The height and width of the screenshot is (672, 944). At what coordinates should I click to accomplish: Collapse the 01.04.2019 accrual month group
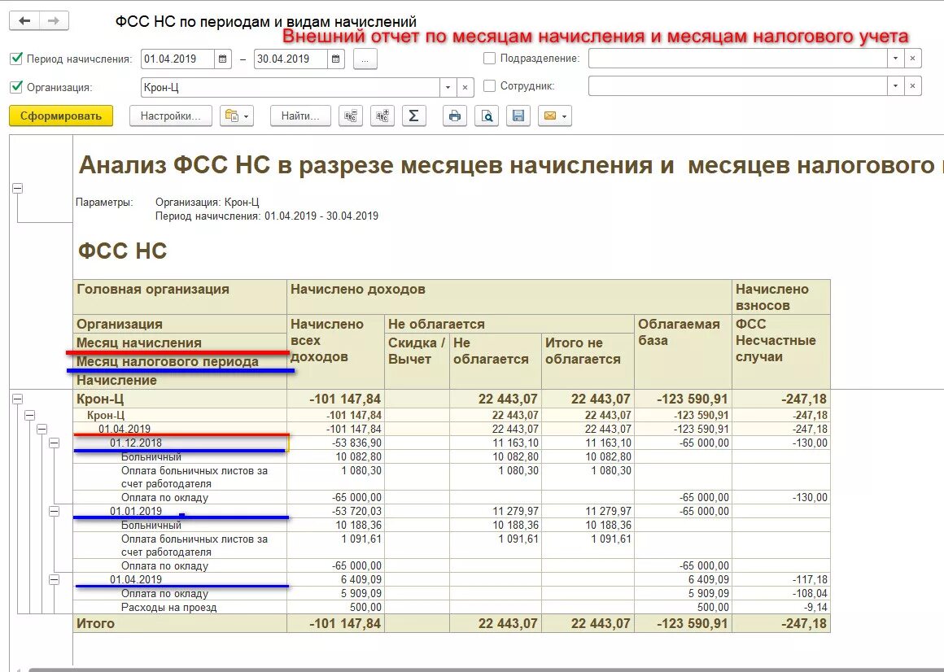coord(42,429)
